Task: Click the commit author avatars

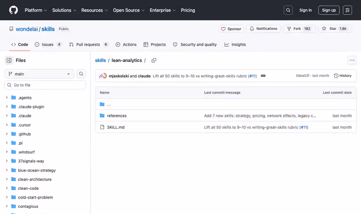Action: pyautogui.click(x=103, y=76)
